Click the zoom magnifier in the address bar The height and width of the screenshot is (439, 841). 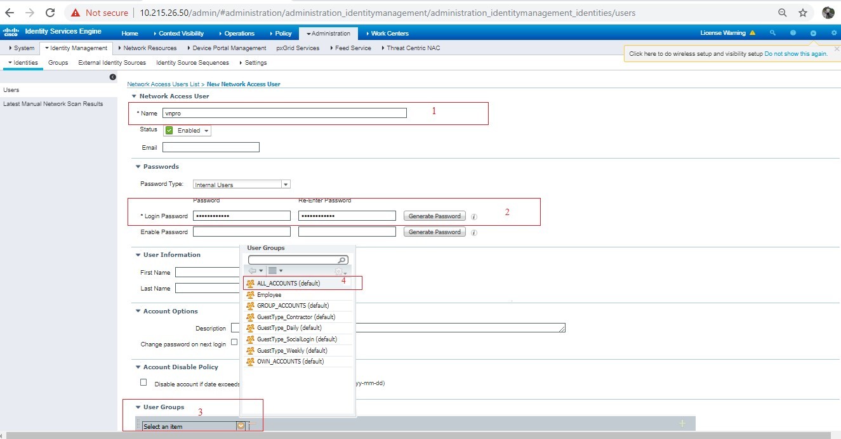coord(783,13)
